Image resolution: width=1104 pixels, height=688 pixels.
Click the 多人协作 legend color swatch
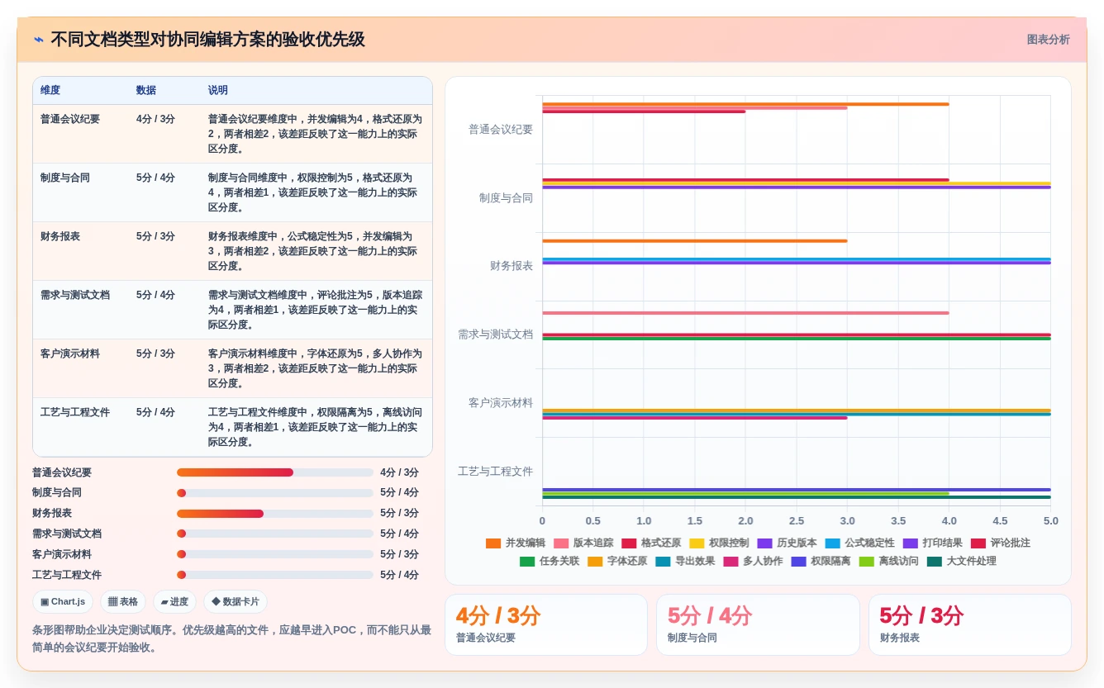coord(730,562)
